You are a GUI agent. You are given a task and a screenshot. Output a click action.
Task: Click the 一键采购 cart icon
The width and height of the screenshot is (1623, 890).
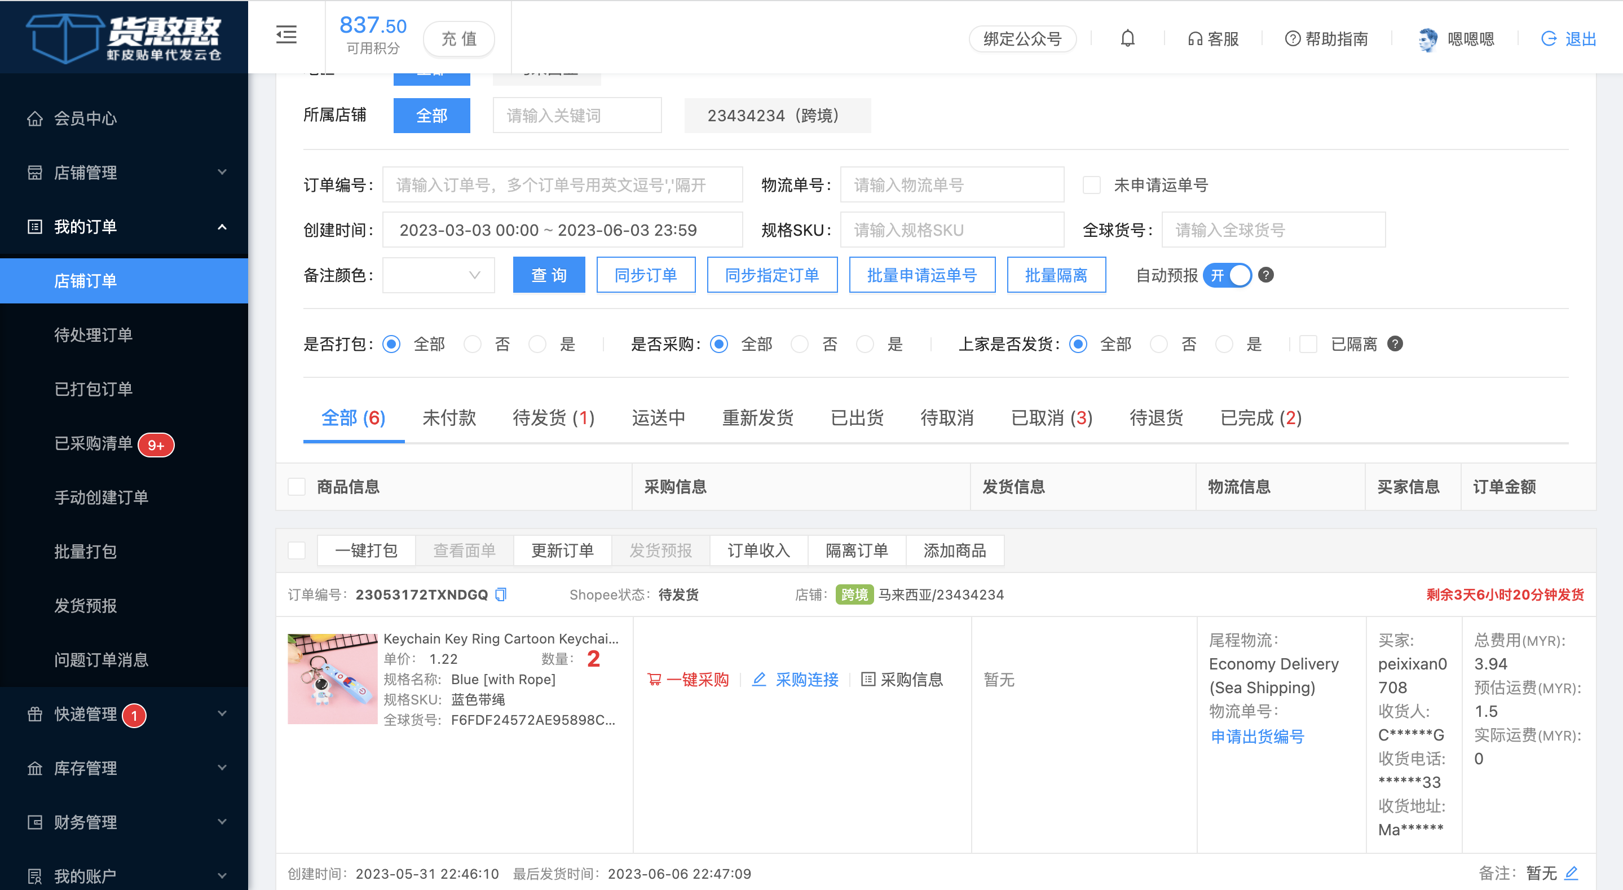click(655, 680)
